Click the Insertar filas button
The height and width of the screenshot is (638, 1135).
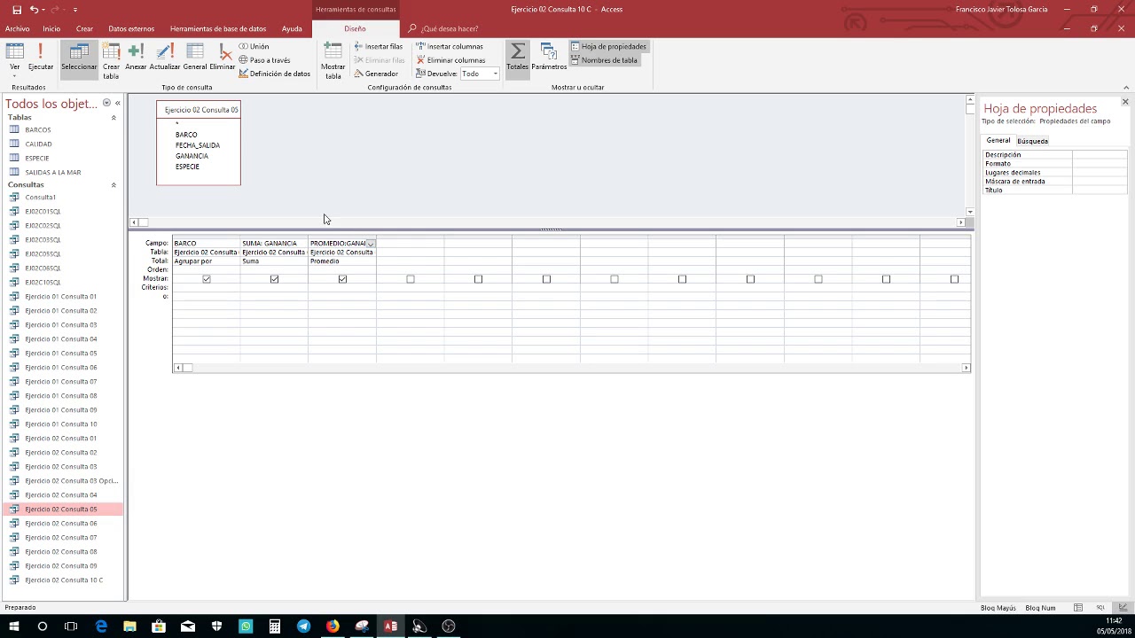click(378, 46)
